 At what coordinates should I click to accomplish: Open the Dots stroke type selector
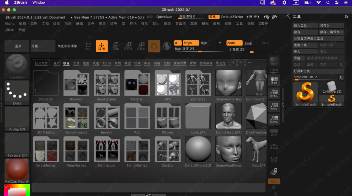17,93
